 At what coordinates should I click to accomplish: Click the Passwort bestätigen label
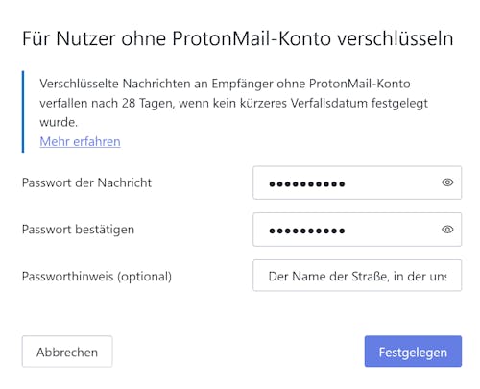point(78,230)
